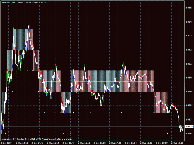
Task: Click the 1.4645 price axis label
Action: click(189, 22)
